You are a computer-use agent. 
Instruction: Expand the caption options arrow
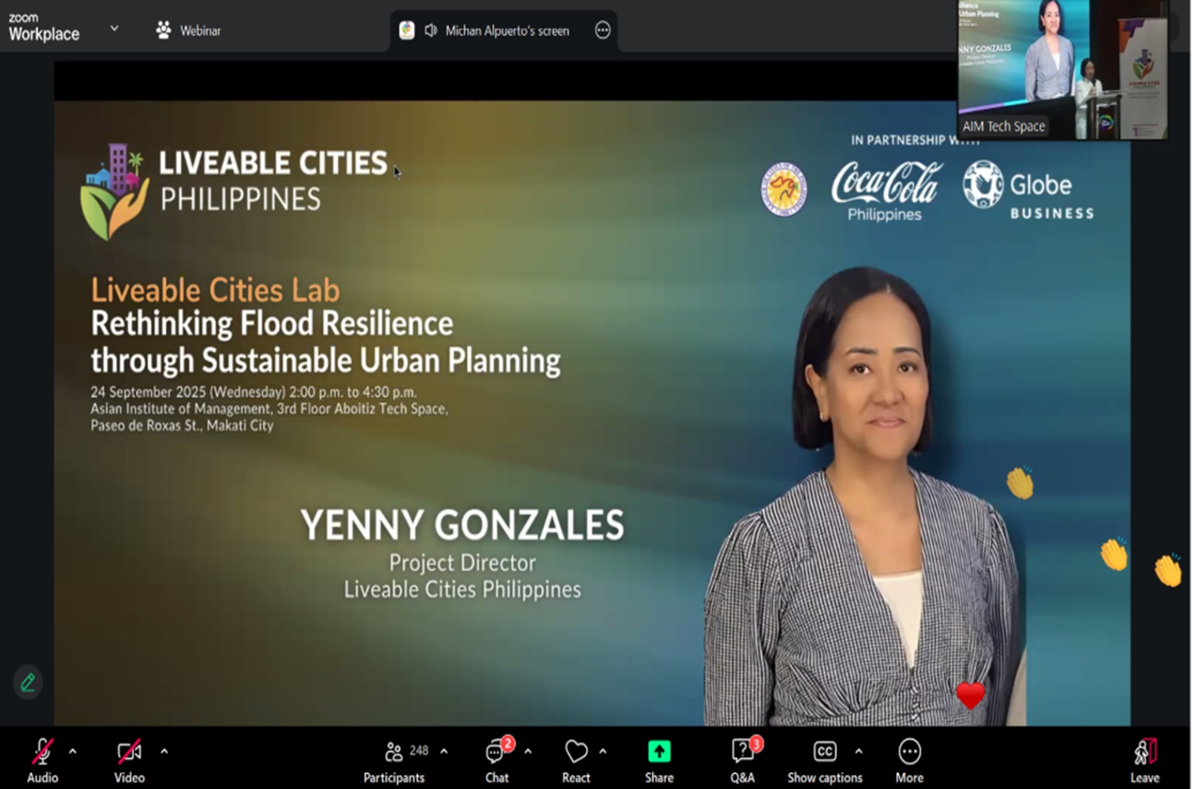click(859, 751)
